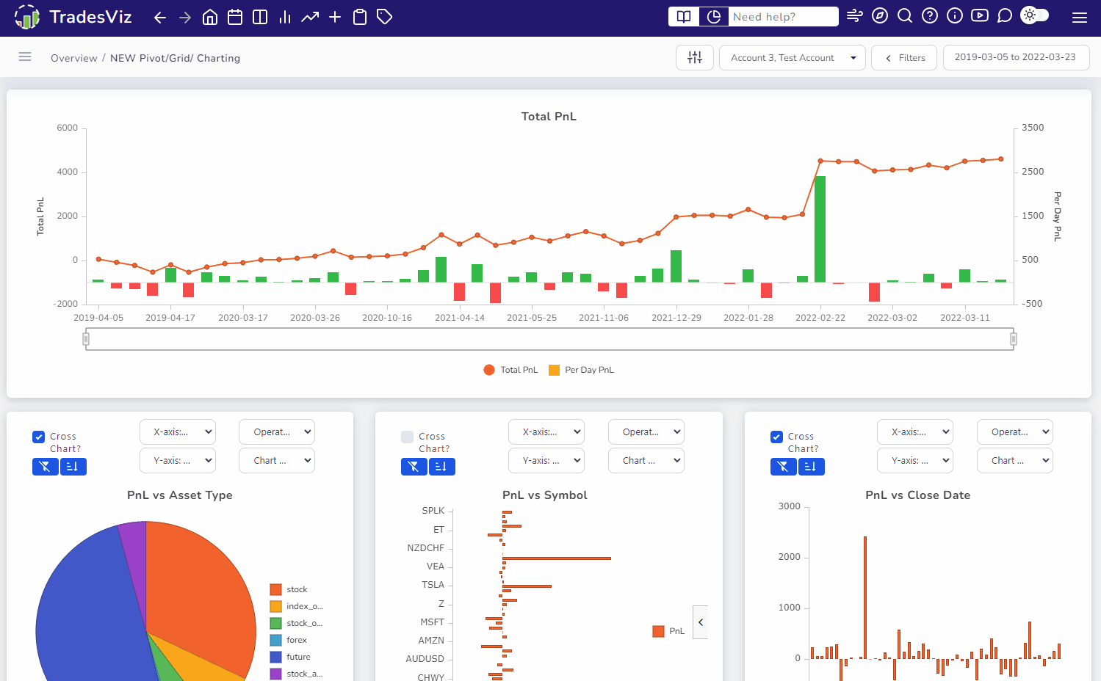1101x681 pixels.
Task: Uncheck Cross Chart in Asset Type panel
Action: point(39,437)
